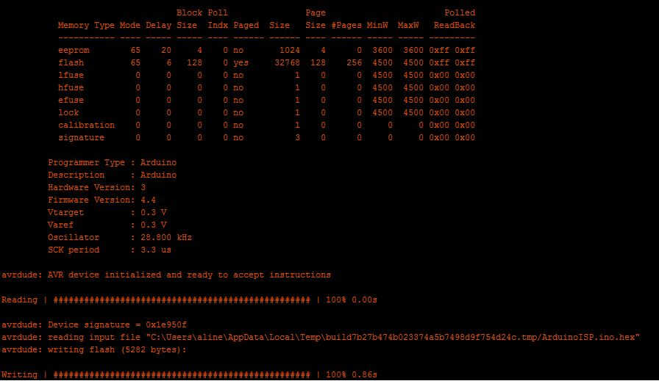Click the "Memory Type" column header
The width and height of the screenshot is (659, 381).
[86, 25]
